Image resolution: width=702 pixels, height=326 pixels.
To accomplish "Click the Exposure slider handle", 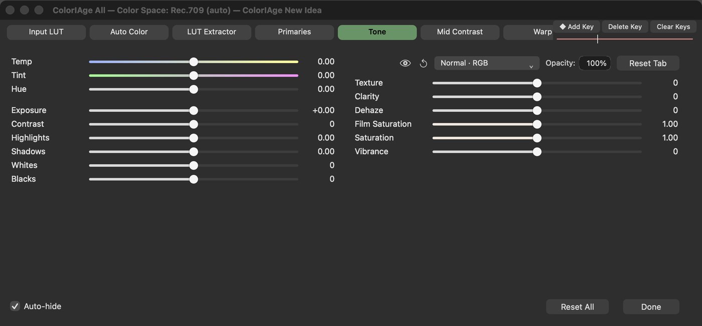I will pyautogui.click(x=194, y=110).
